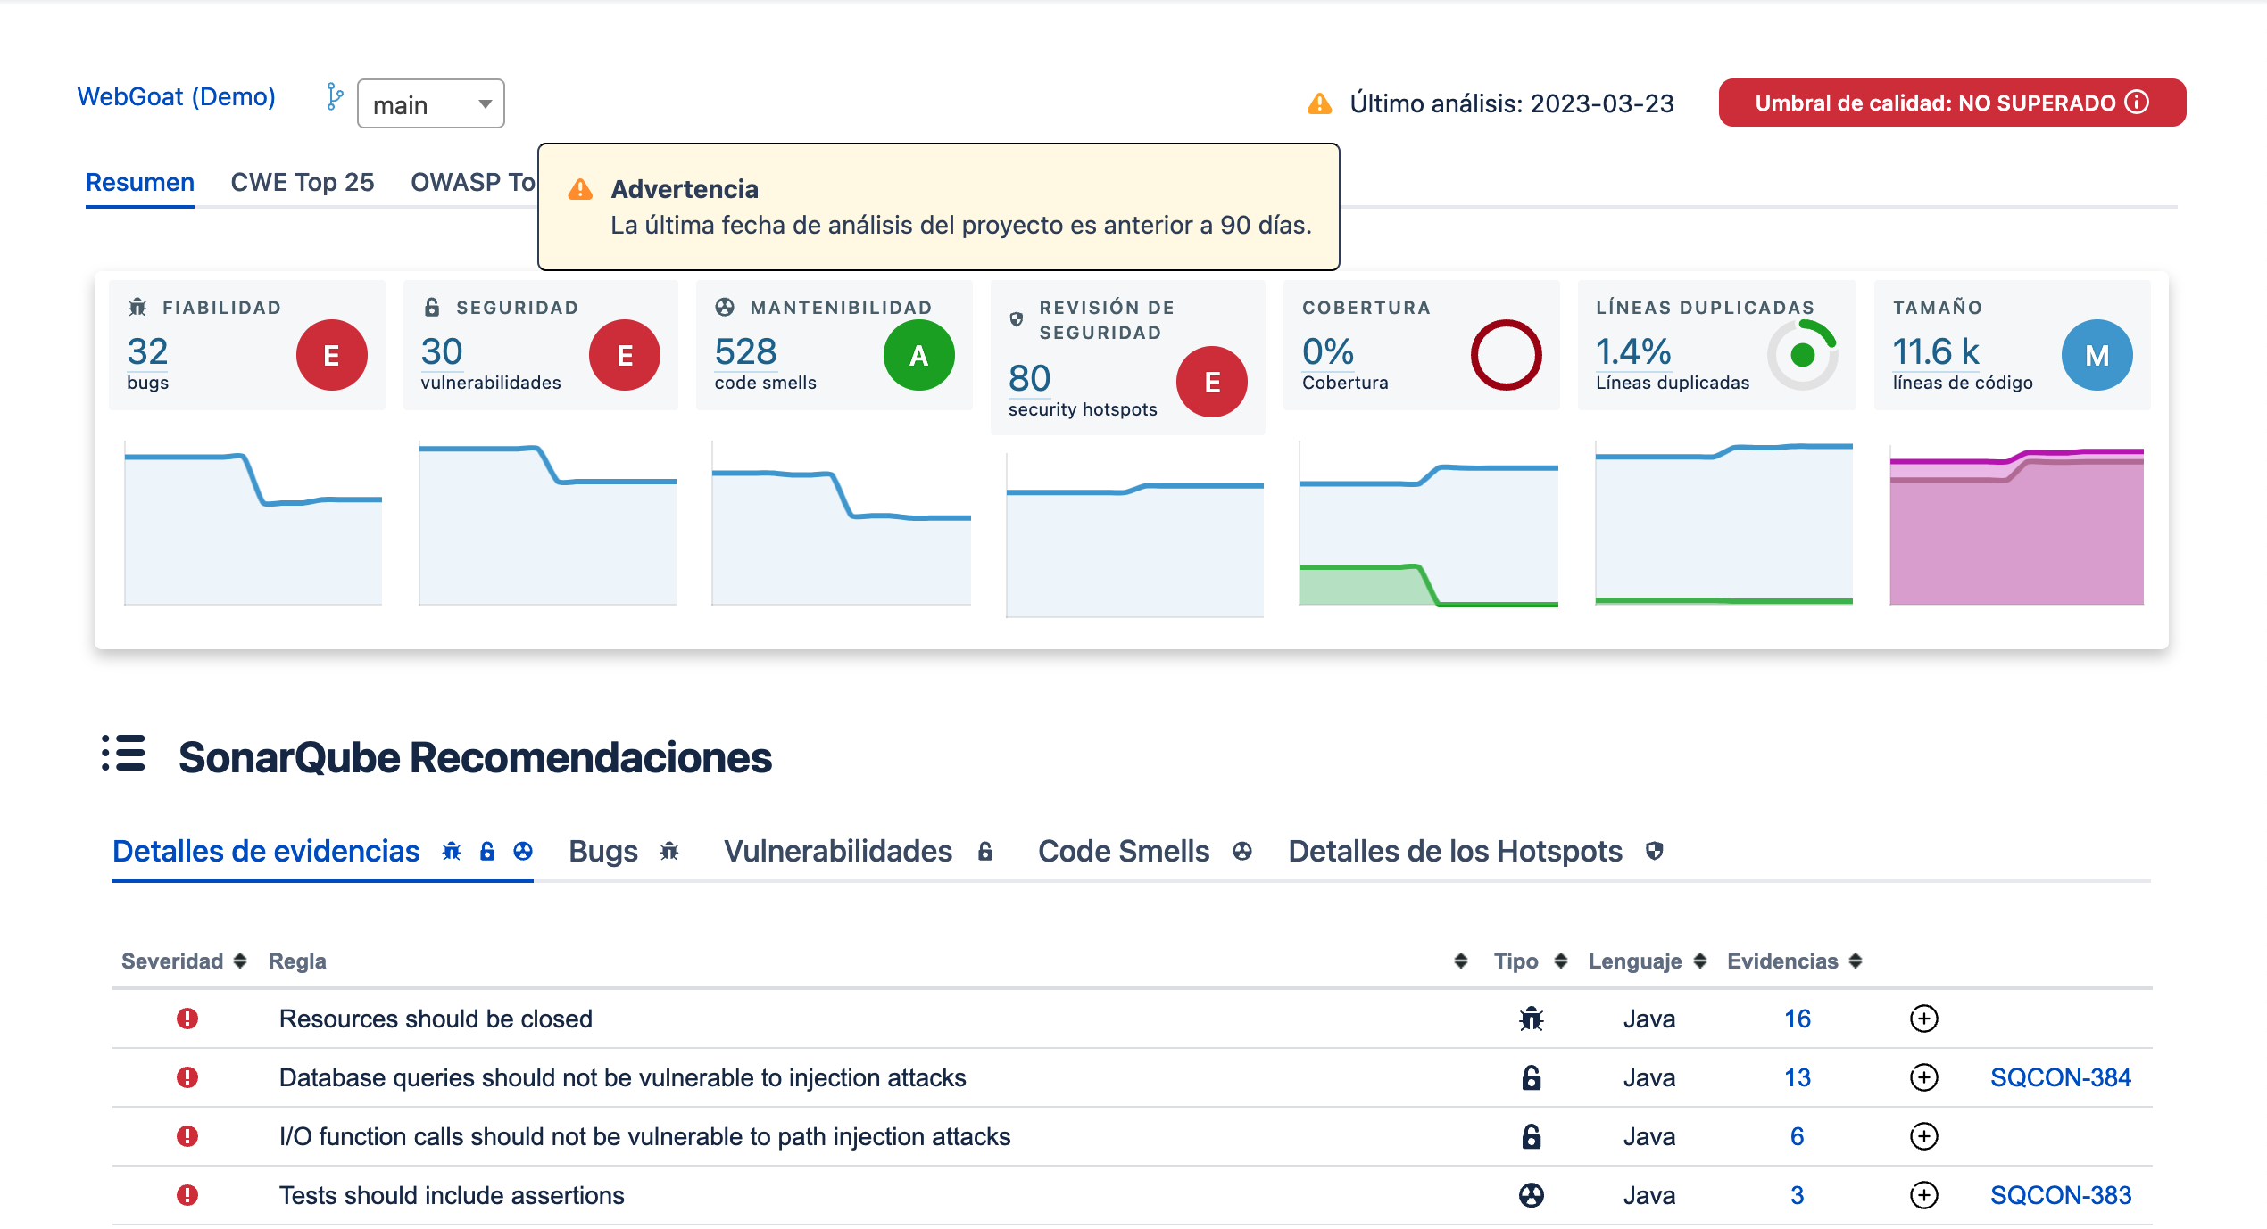The image size is (2267, 1229).
Task: Open the 0% Cobertura value
Action: tap(1328, 351)
